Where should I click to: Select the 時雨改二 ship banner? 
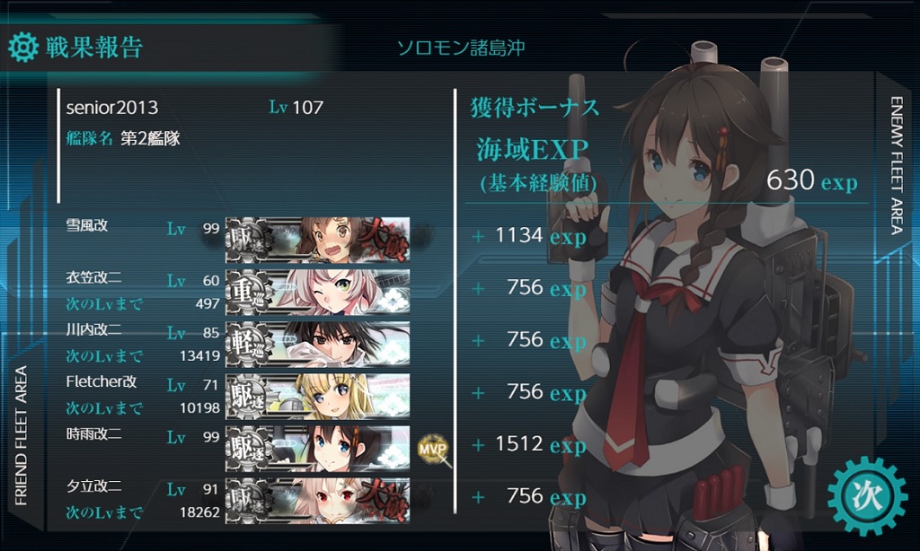coord(317,449)
